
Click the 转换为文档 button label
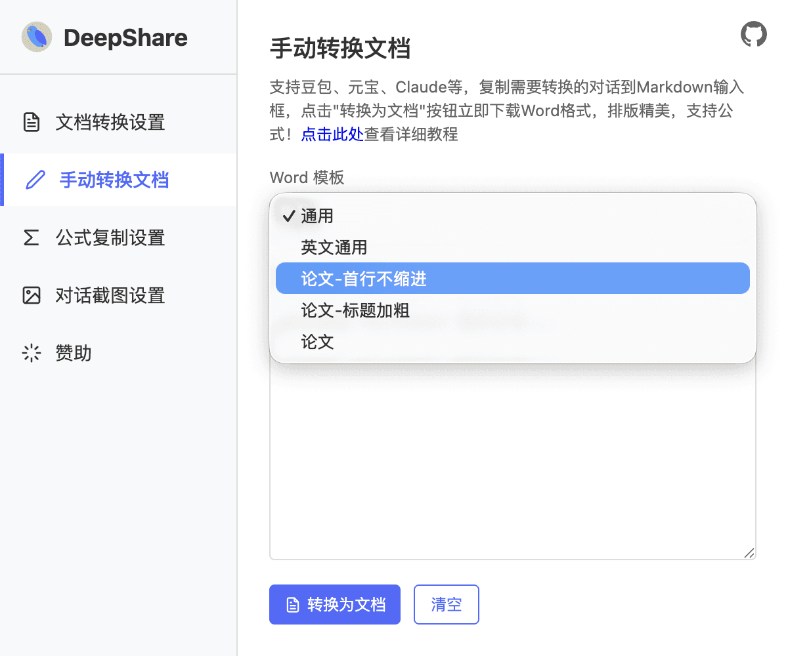[x=346, y=605]
